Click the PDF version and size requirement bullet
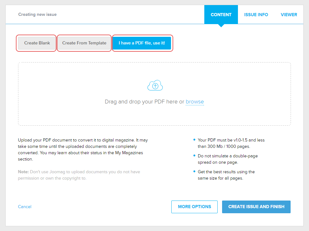 (231, 143)
